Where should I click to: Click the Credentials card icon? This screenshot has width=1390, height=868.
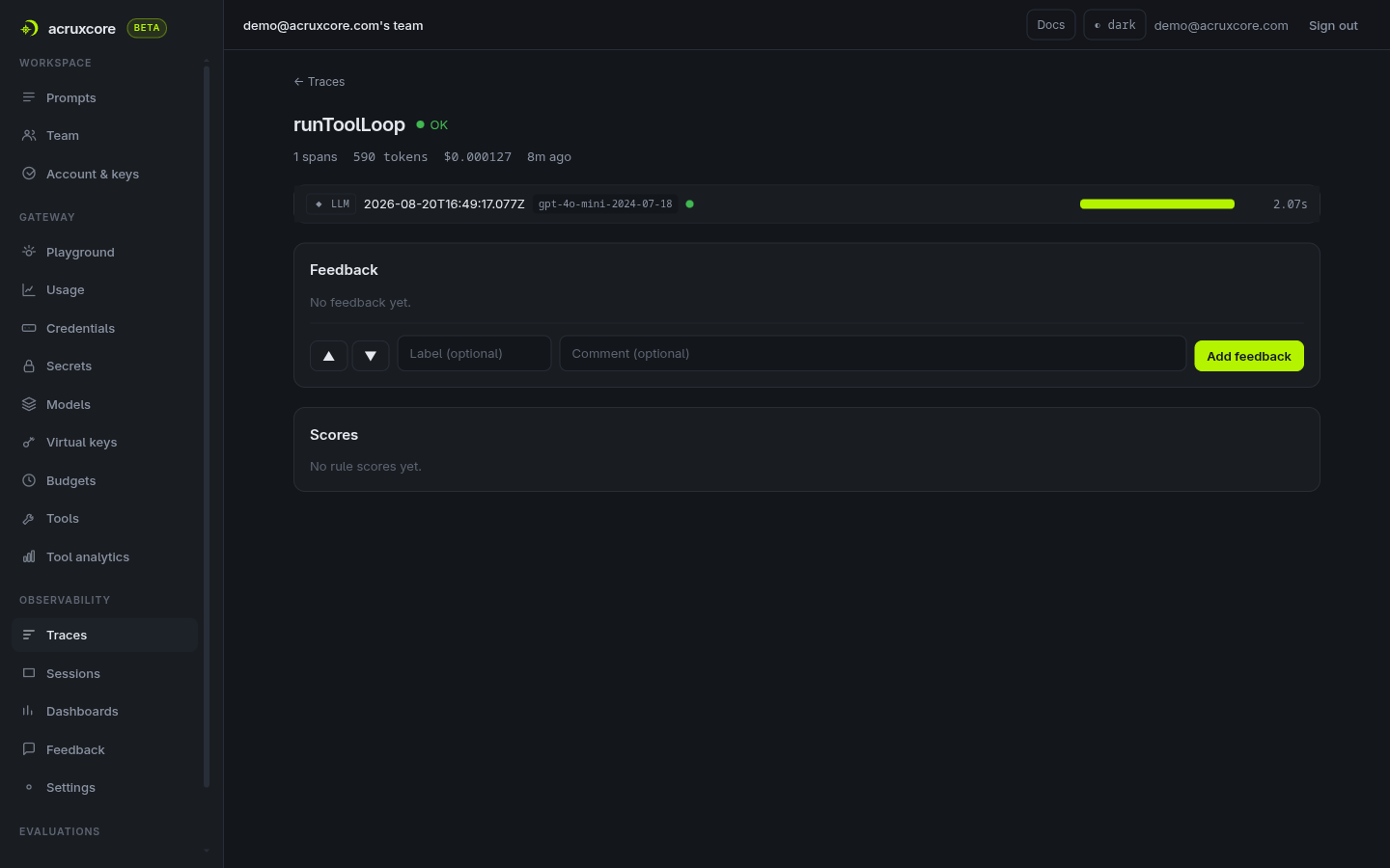(x=29, y=328)
